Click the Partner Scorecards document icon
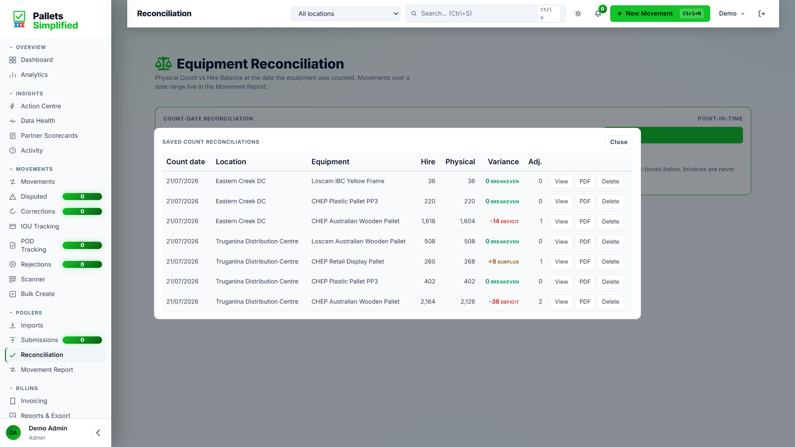795x447 pixels. [12, 136]
